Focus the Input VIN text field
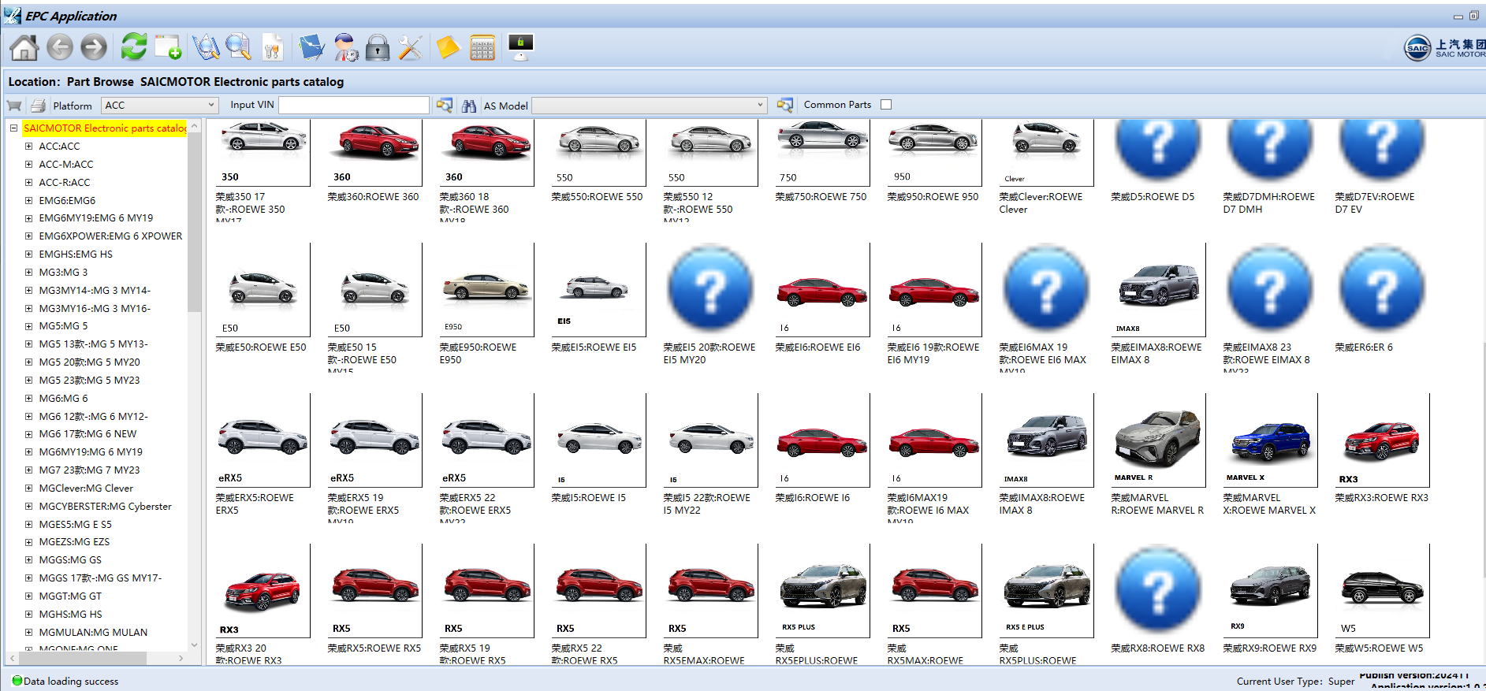1486x691 pixels. (354, 105)
